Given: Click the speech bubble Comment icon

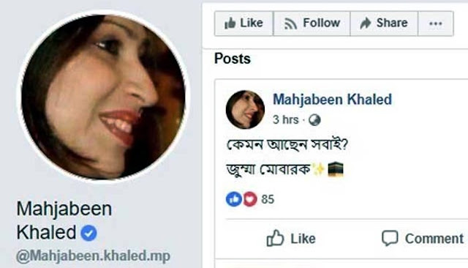Looking at the screenshot, I should coord(390,238).
